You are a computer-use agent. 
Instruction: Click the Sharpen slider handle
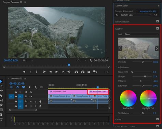pos(145,76)
